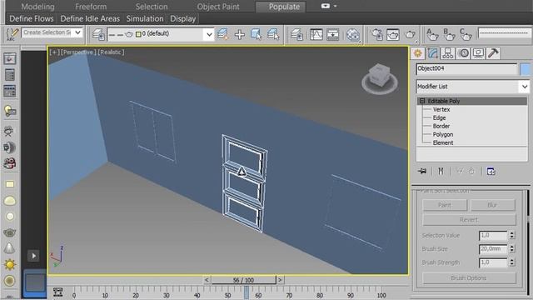Open the Hierarchy command panel tab
The width and height of the screenshot is (533, 300).
448,53
